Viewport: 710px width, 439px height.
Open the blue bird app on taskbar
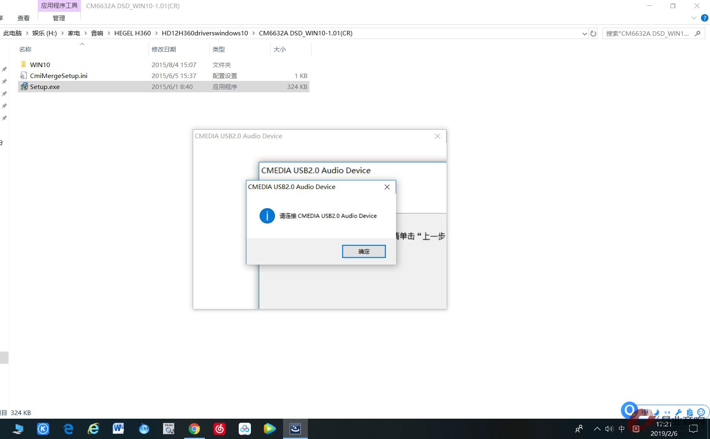pyautogui.click(x=144, y=429)
